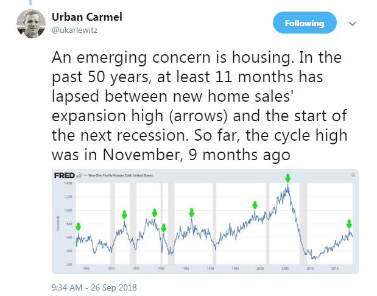Click the green arrow near 1980
This screenshot has width=377, height=296.
[x=164, y=228]
